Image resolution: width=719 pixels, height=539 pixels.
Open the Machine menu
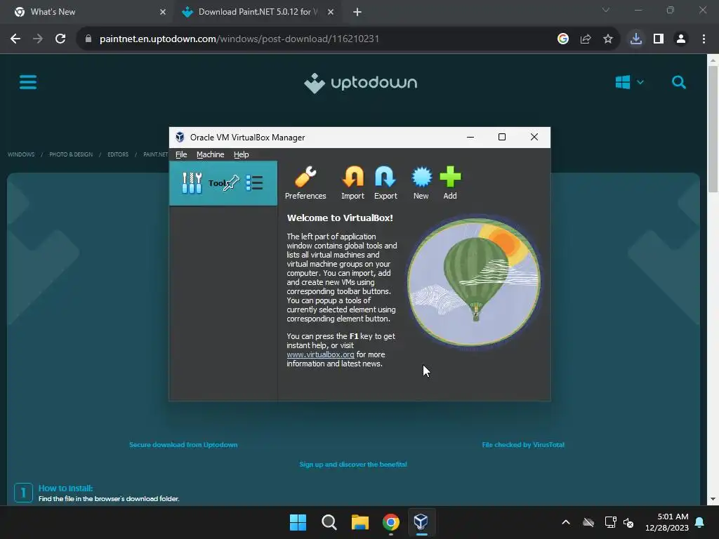pos(210,154)
